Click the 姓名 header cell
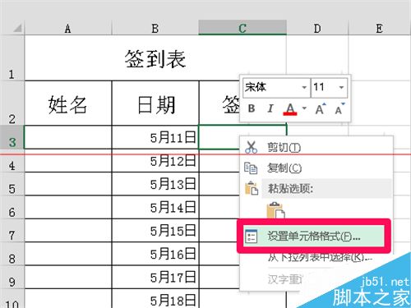The width and height of the screenshot is (411, 308). [x=68, y=103]
